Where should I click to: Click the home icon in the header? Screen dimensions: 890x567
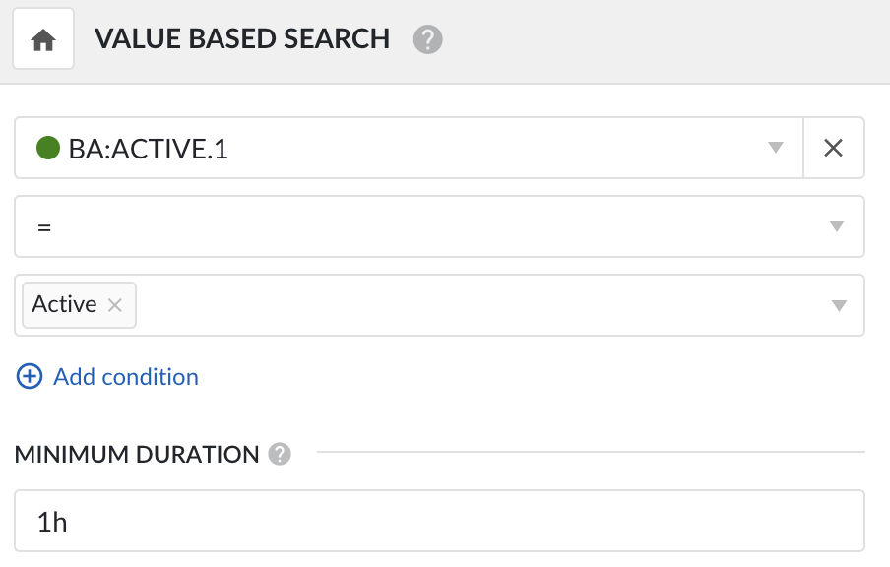coord(43,37)
